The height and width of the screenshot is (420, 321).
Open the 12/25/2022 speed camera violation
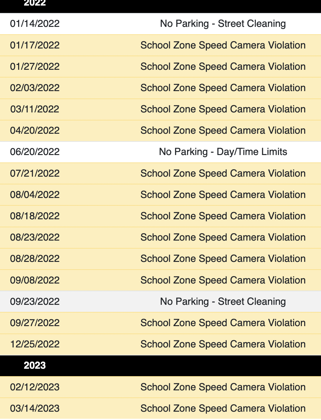[223, 344]
